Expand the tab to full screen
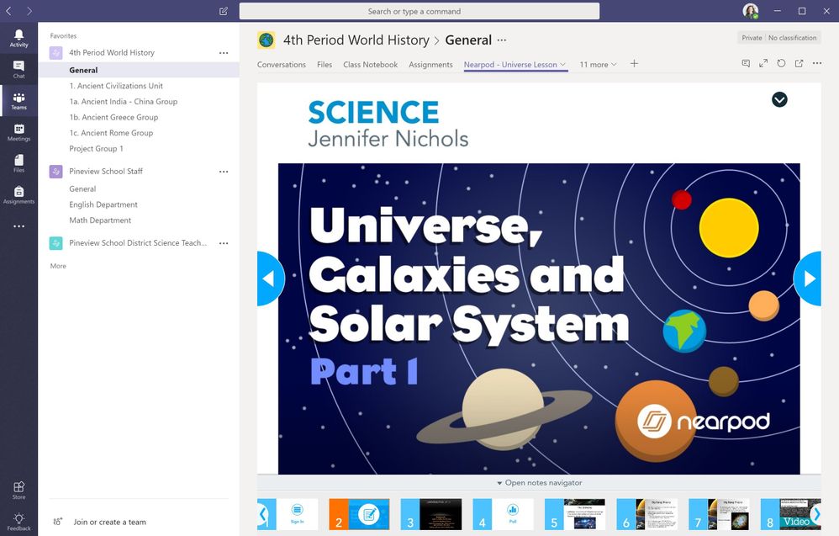The height and width of the screenshot is (536, 839). (763, 63)
